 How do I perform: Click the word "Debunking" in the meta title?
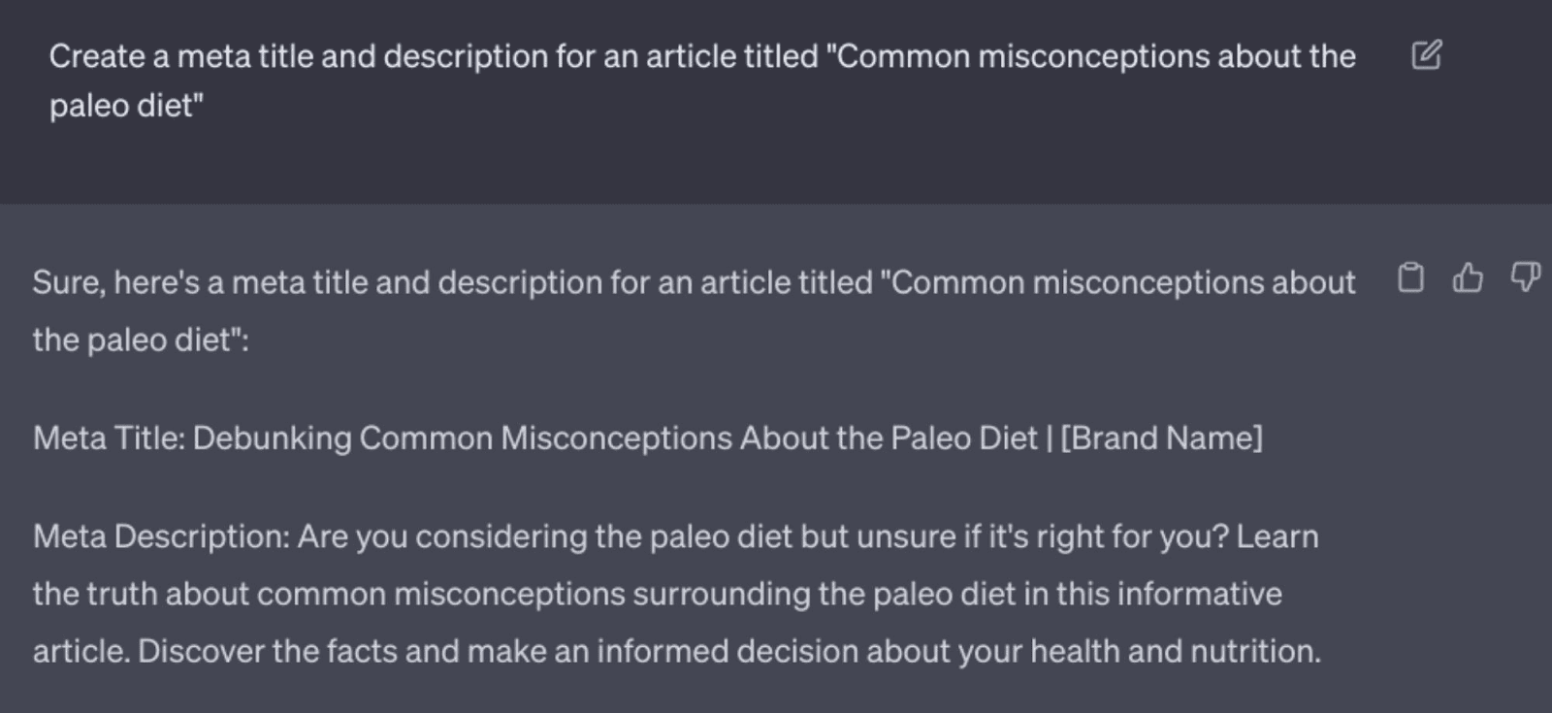pos(272,438)
